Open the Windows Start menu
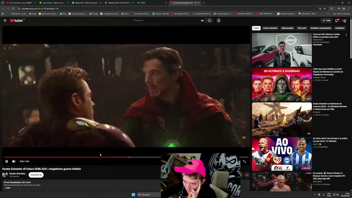Viewport: 352px width, 198px height. click(x=133, y=195)
